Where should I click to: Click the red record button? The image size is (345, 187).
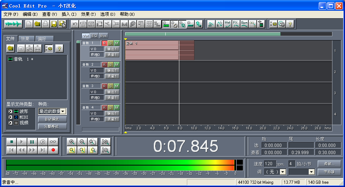click(53, 150)
